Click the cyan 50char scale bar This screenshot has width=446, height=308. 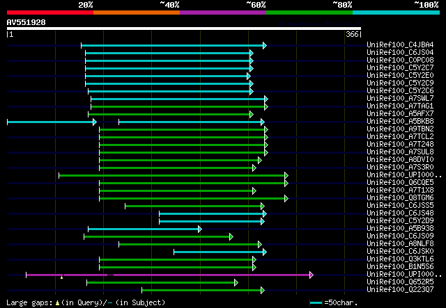coord(316,303)
